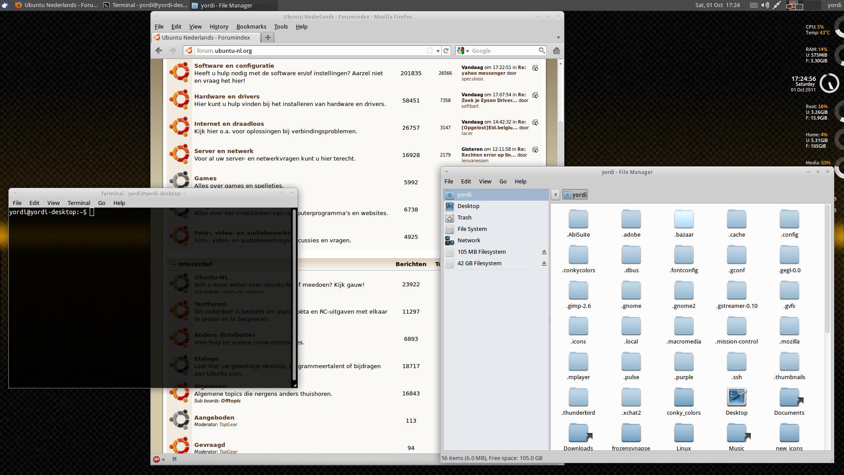Bookmark page with the star icon
The image size is (844, 475).
pyautogui.click(x=430, y=51)
